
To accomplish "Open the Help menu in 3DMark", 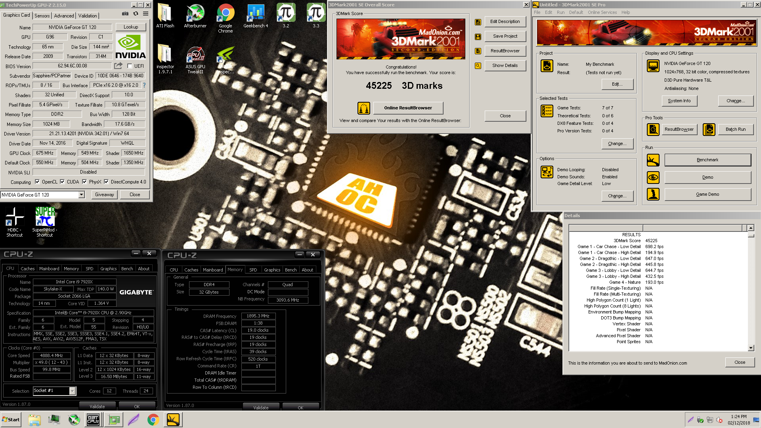I will 625,12.
